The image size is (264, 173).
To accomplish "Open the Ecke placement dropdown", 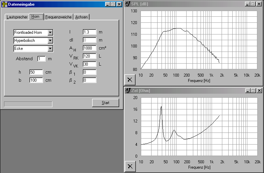I will click(x=50, y=49).
